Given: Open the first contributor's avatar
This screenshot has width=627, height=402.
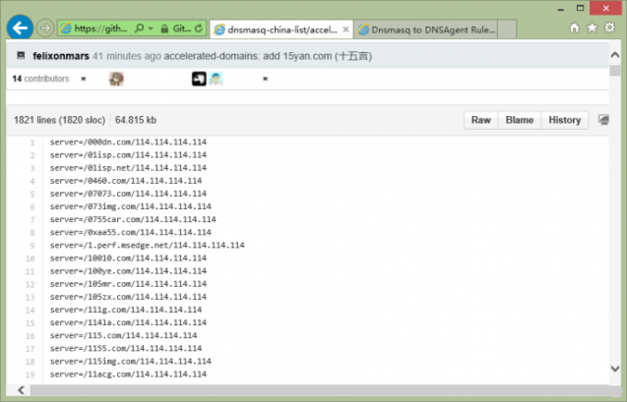Looking at the screenshot, I should (116, 79).
